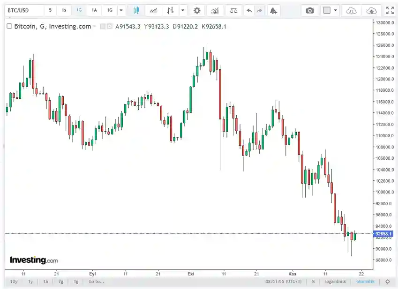
Task: Click the compare symbols scale icon
Action: pos(233,10)
